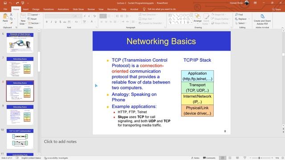
Task: Open the Clipboard dialog launcher
Action: [x=16, y=28]
